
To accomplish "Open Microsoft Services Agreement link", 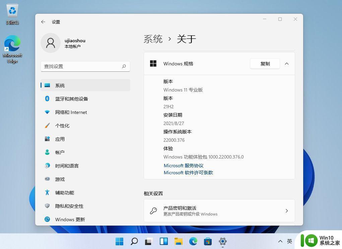I will (x=184, y=166).
